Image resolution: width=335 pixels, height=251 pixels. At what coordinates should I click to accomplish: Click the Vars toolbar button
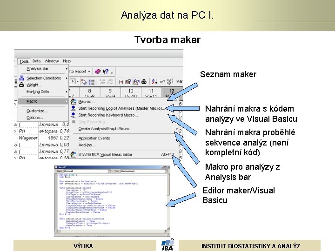[x=180, y=81]
